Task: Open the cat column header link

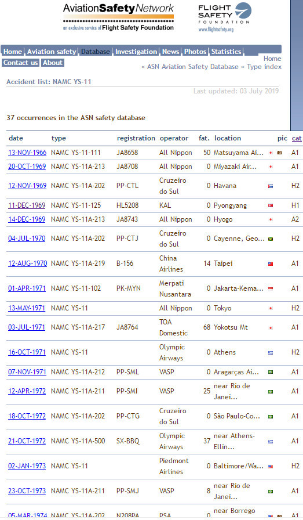Action: pos(297,138)
